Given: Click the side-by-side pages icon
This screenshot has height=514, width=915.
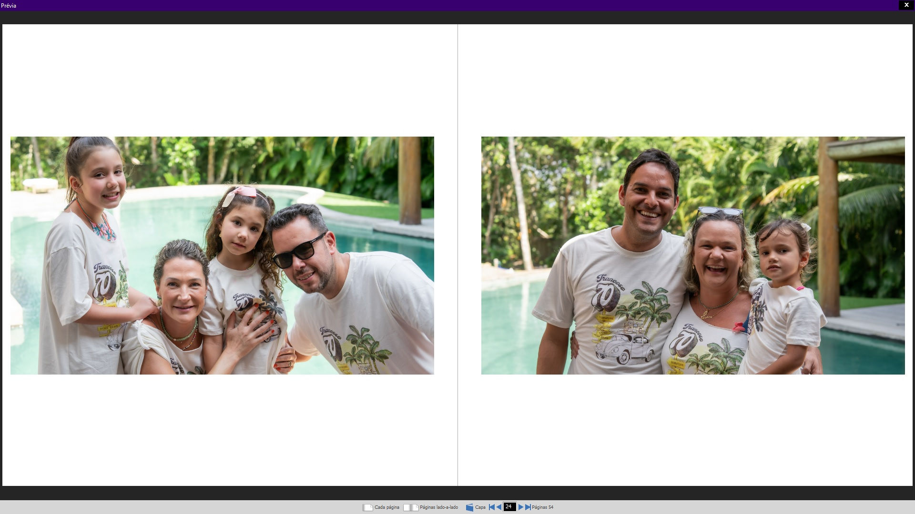Looking at the screenshot, I should (x=410, y=507).
